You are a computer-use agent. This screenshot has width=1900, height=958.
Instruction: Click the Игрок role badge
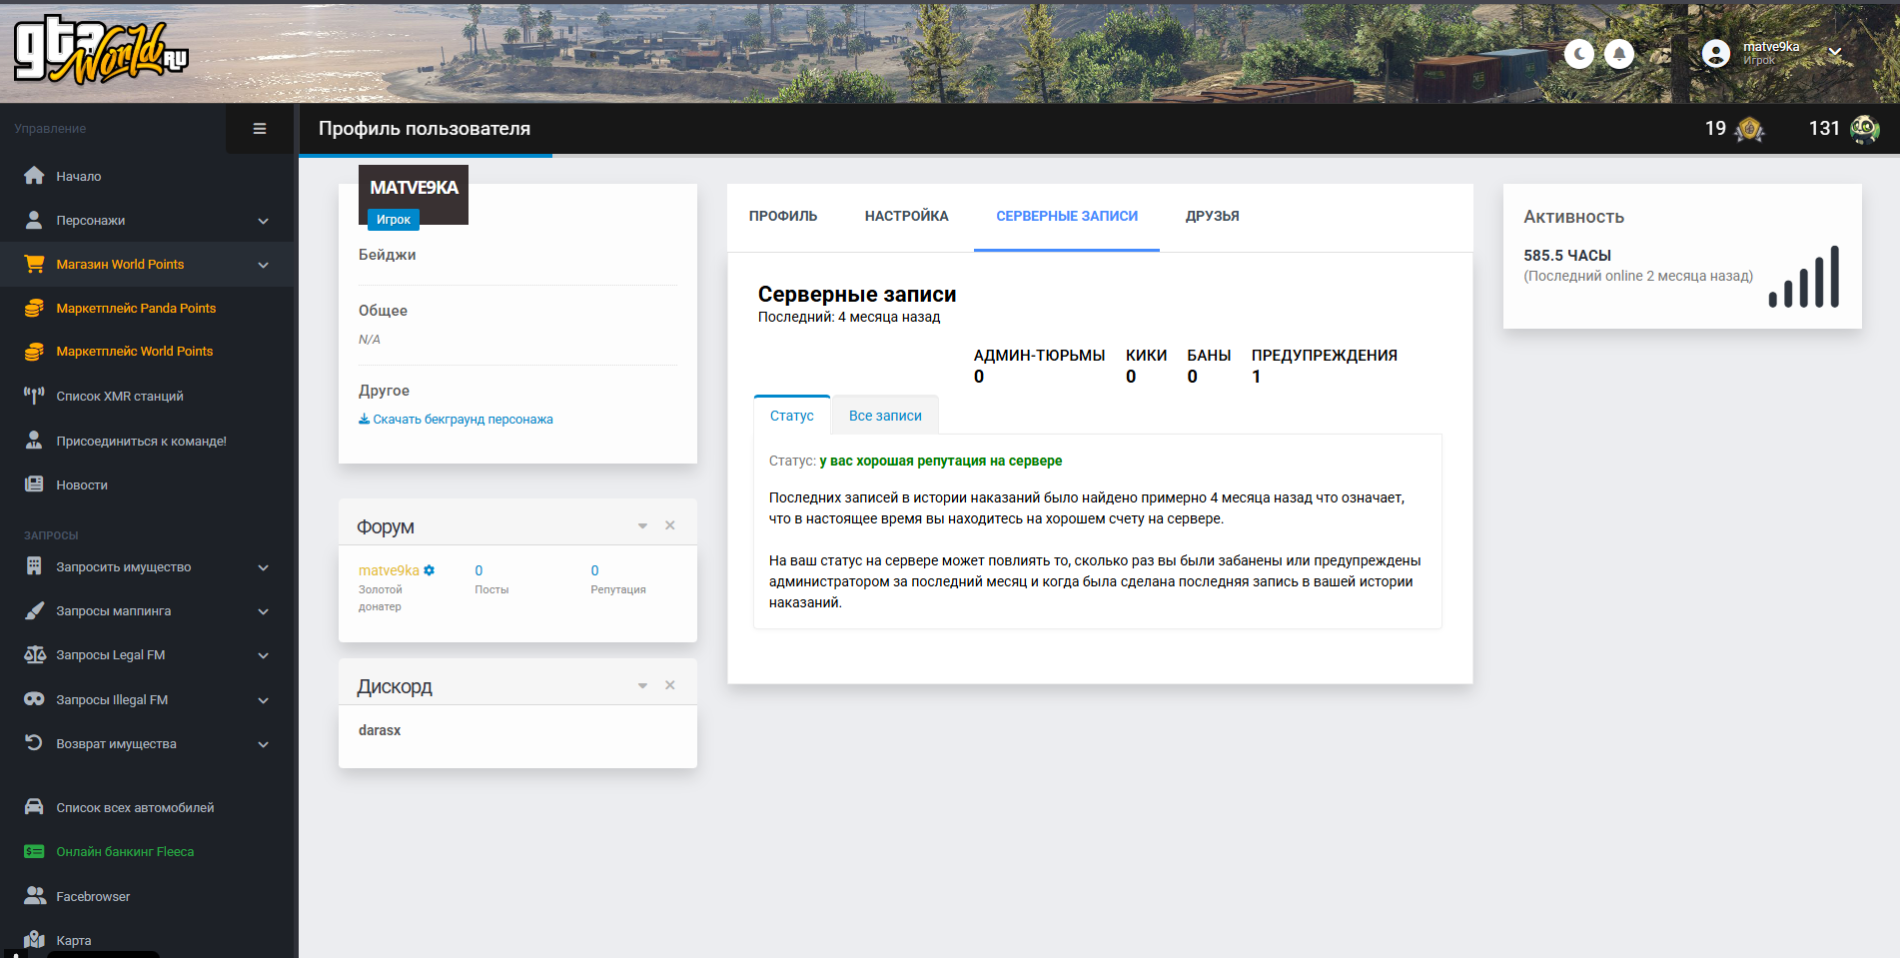coord(394,219)
